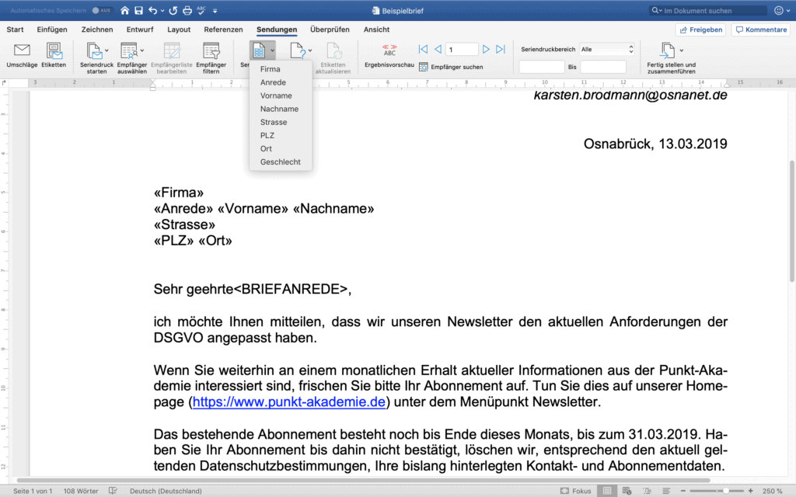Switch to draft view in status bar
The height and width of the screenshot is (497, 796).
click(x=666, y=491)
